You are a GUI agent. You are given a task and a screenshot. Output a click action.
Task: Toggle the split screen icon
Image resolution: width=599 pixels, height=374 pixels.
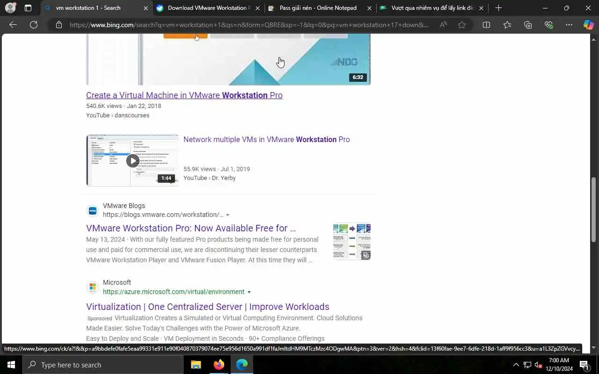(486, 25)
